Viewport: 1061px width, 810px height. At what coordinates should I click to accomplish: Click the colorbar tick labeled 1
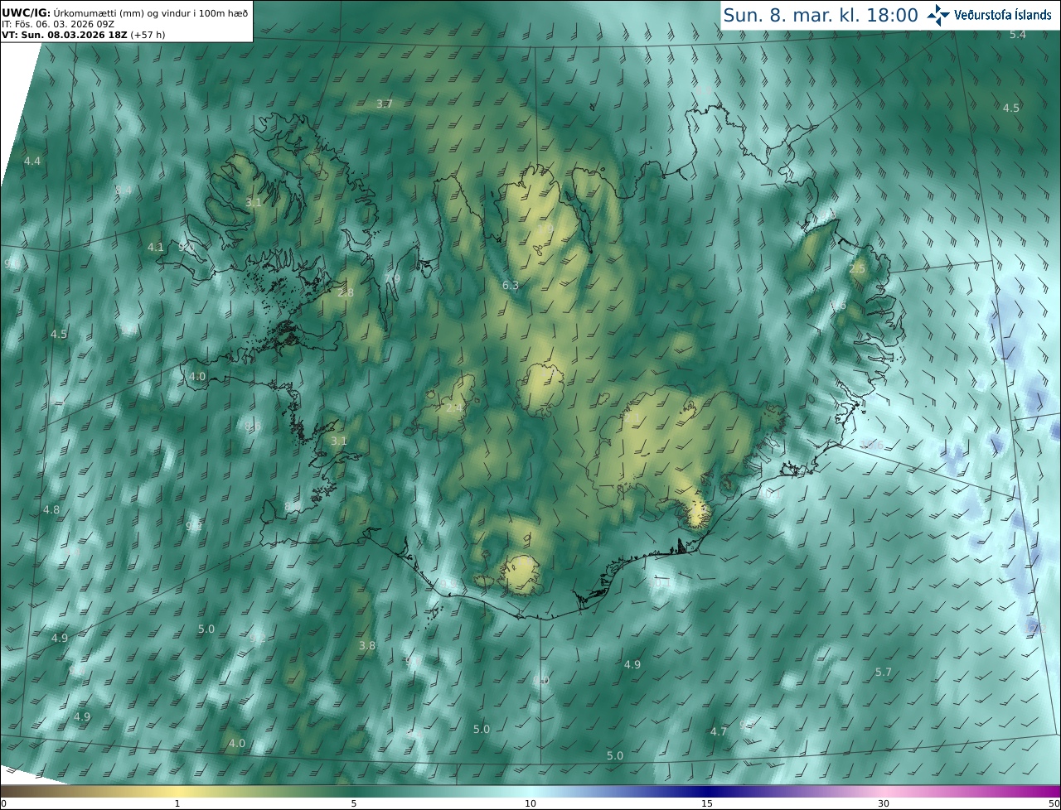177,803
